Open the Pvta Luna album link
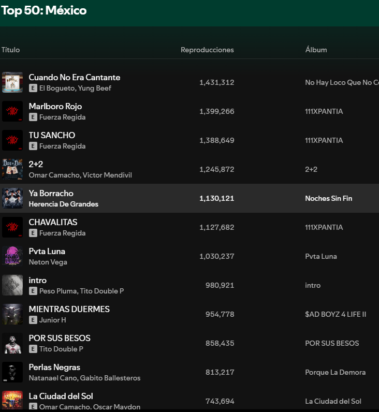The width and height of the screenshot is (379, 412). coord(320,256)
